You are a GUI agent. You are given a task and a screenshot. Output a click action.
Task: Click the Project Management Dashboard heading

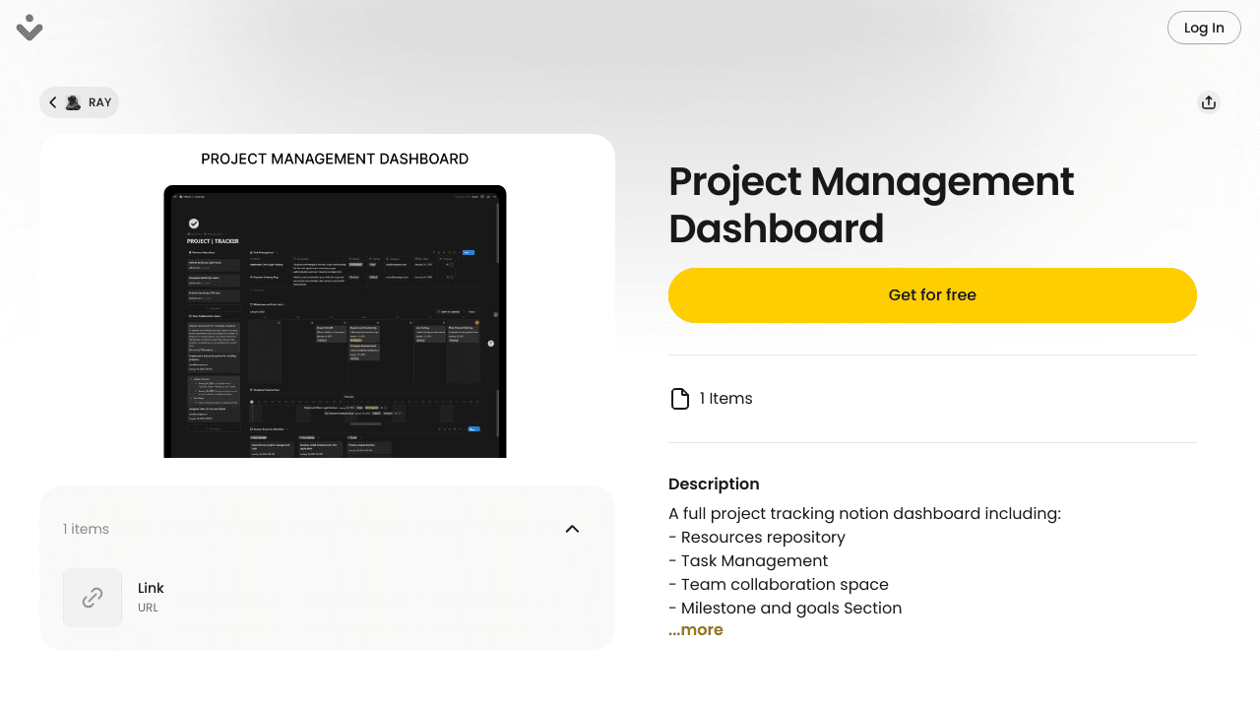tap(871, 205)
